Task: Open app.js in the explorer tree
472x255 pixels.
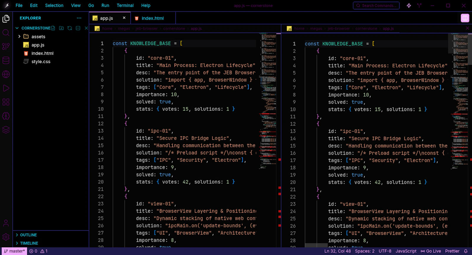Action: [x=38, y=45]
